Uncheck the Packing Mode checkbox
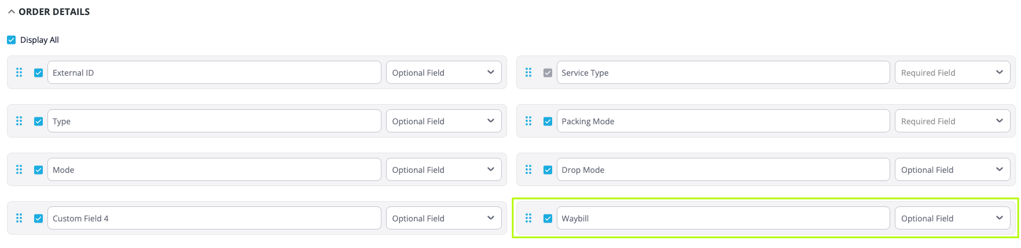This screenshot has width=1021, height=248. [548, 121]
